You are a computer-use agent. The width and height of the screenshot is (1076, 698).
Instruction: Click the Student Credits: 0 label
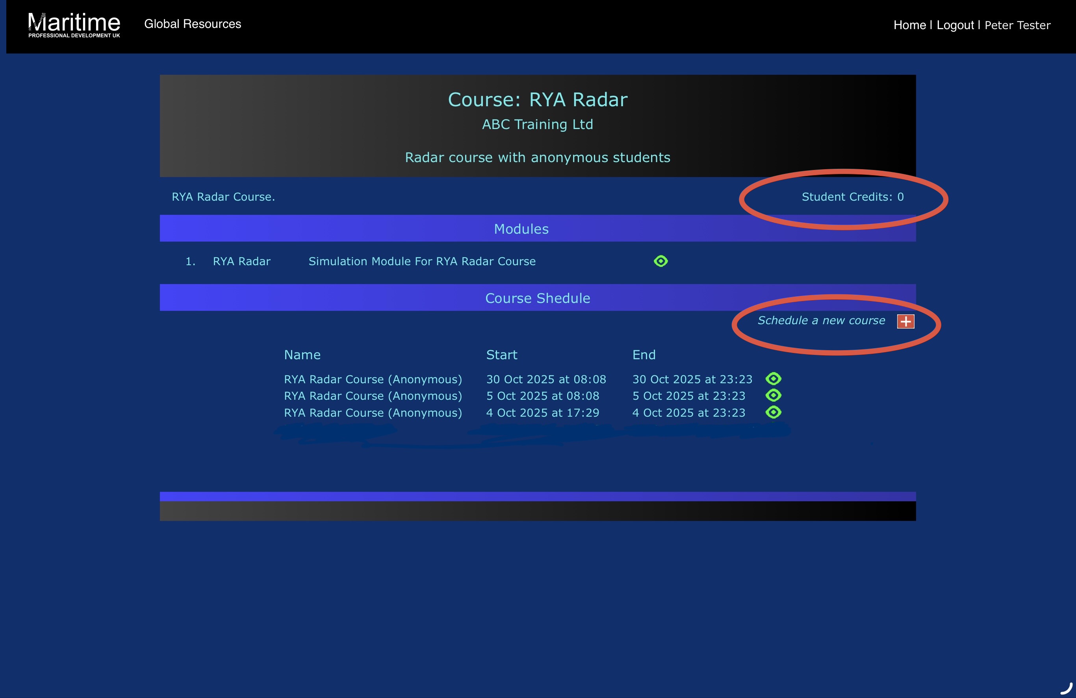[852, 197]
